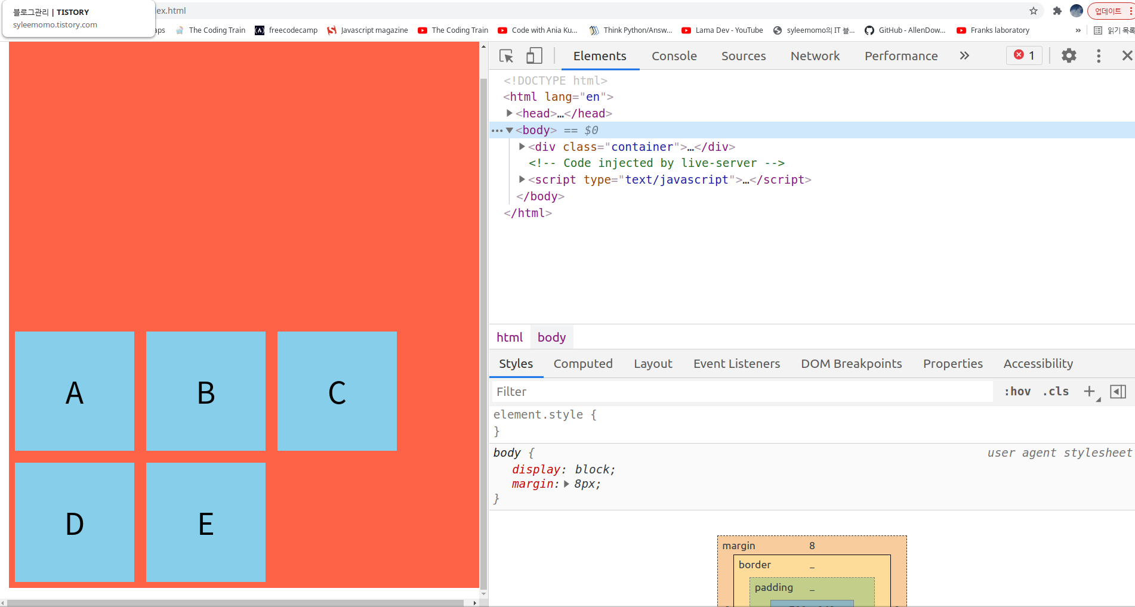
Task: Select the closing html tag
Action: point(528,213)
